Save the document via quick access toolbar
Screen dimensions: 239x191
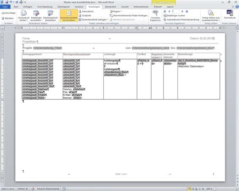[x=7, y=2]
